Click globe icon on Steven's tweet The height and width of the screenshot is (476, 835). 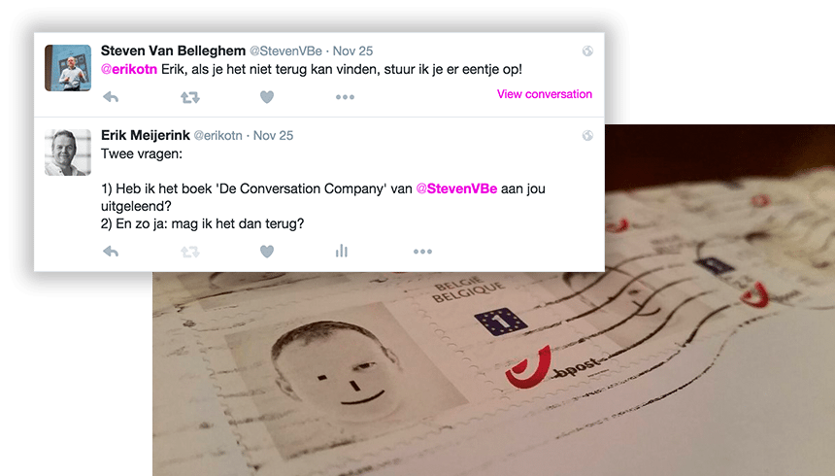tap(587, 51)
